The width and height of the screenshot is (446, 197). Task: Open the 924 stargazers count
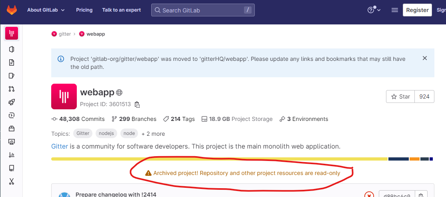[x=424, y=96]
